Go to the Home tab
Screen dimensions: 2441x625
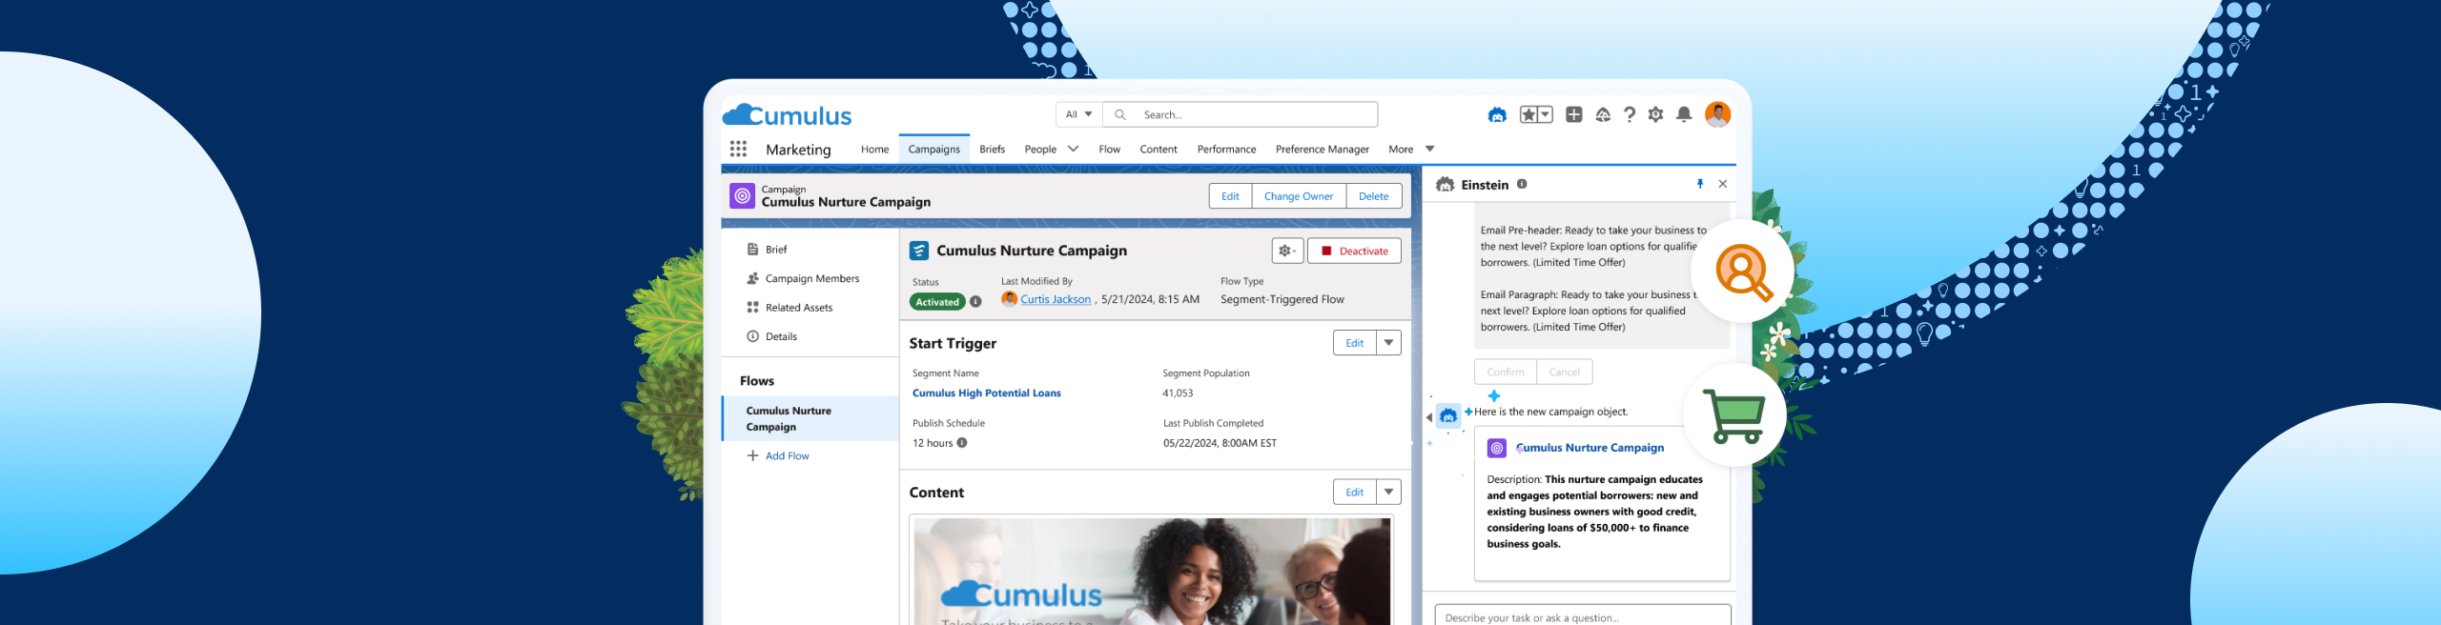pyautogui.click(x=874, y=150)
